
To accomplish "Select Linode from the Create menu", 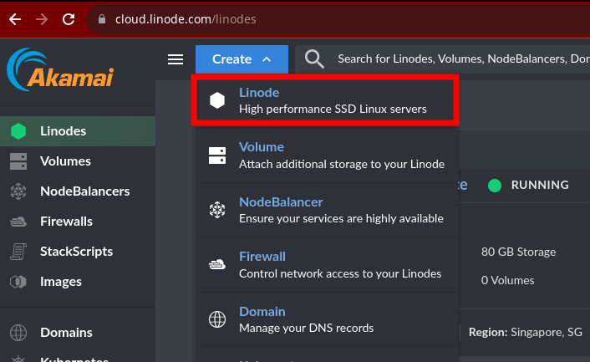I will (x=325, y=100).
